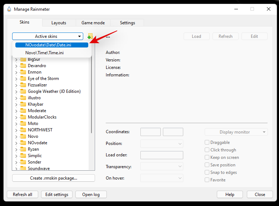Click the ModularClocks folder icon

pyautogui.click(x=23, y=117)
